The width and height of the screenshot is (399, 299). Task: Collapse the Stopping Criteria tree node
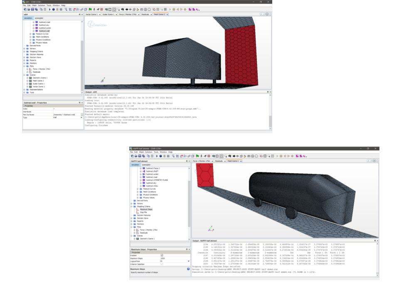coord(131,206)
